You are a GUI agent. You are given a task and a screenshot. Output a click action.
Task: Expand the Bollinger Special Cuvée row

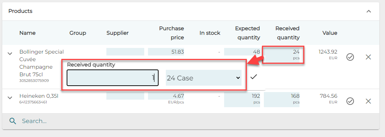tap(10, 54)
